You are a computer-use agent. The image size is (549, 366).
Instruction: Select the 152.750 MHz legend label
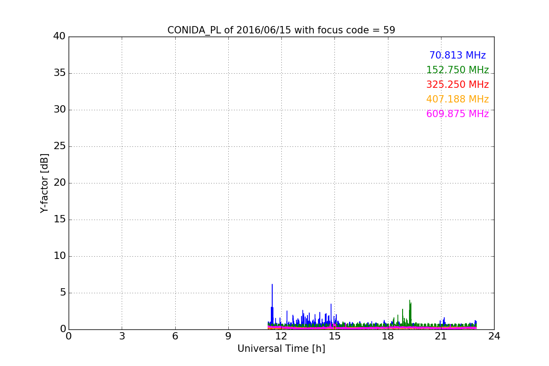(x=457, y=70)
